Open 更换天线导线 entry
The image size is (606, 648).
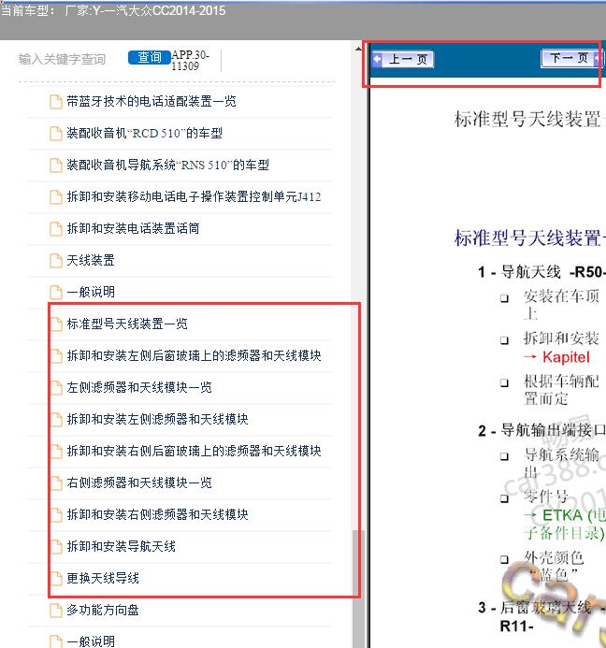pos(103,578)
